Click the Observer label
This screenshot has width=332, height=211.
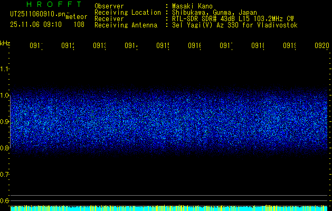click(109, 6)
